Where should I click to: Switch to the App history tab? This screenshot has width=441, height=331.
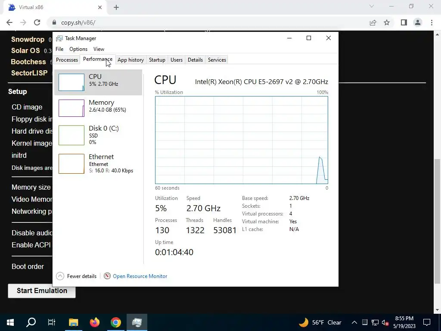(x=130, y=59)
